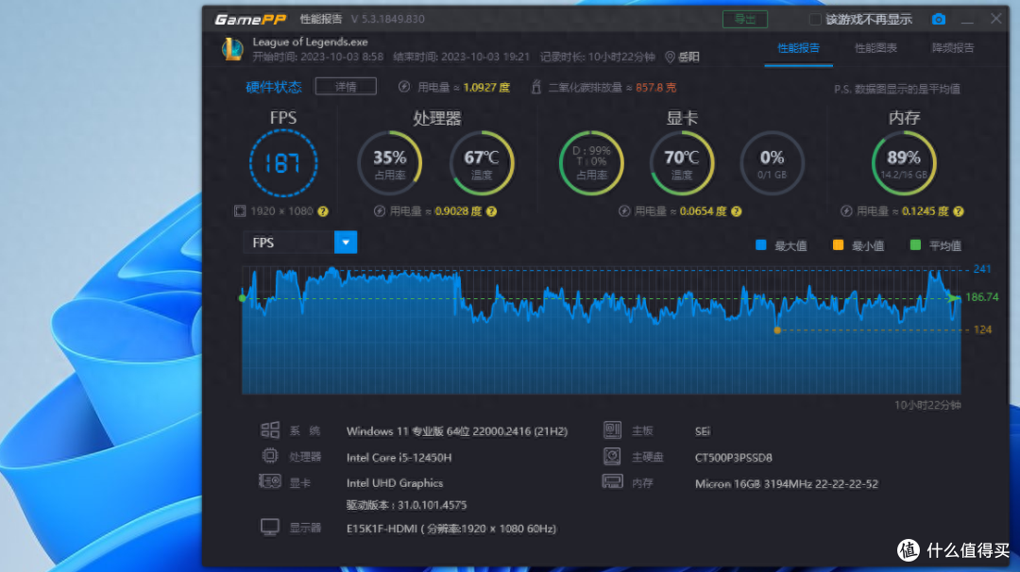Click the processor power usage bolt icon
Viewport: 1020px width, 572px height.
[x=380, y=211]
